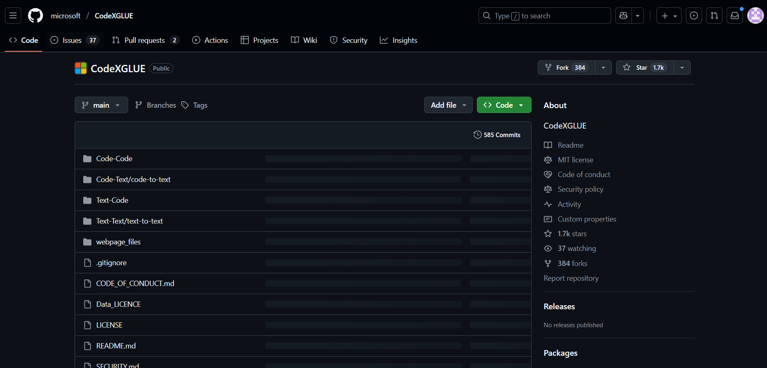Open Code of conduct link
This screenshot has width=767, height=368.
(577, 175)
